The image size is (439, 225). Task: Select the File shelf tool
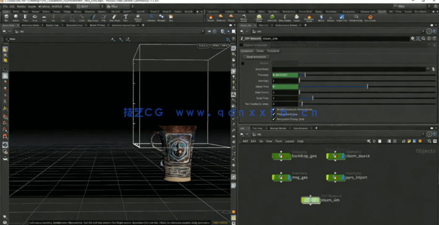click(x=171, y=17)
